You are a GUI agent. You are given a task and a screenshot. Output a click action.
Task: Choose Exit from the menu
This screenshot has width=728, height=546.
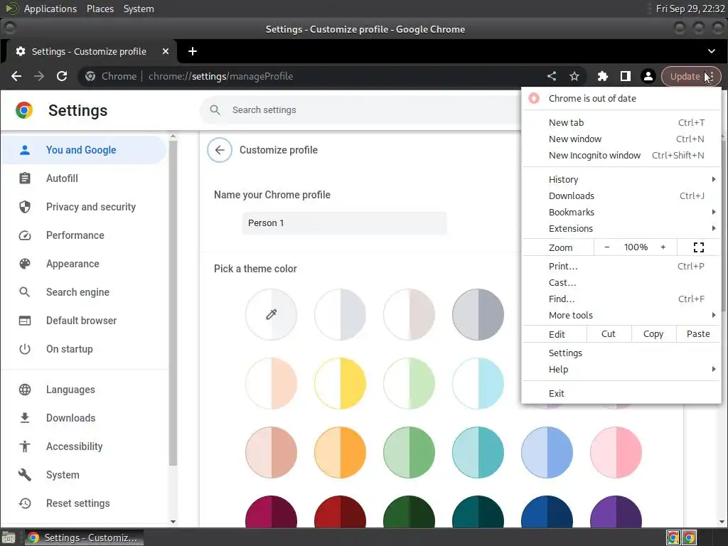621,393
